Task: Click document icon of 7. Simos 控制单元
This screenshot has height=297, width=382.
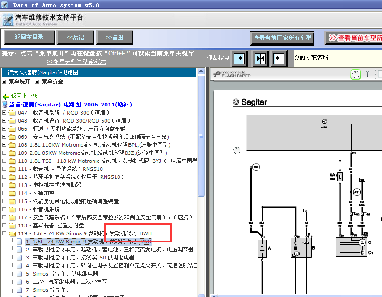Action: point(20,290)
